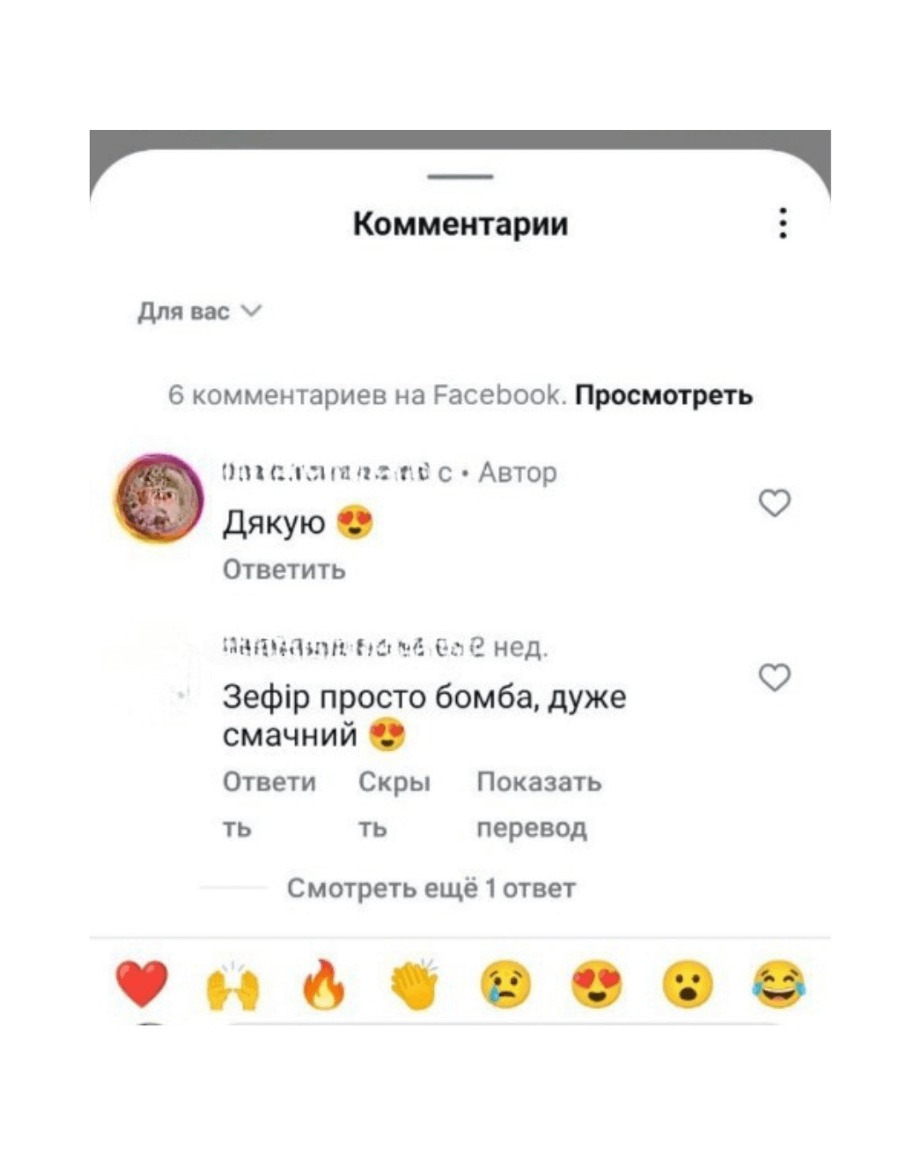Image resolution: width=924 pixels, height=1155 pixels.
Task: Reply to the "Зефір просто бомба" comment
Action: point(269,804)
